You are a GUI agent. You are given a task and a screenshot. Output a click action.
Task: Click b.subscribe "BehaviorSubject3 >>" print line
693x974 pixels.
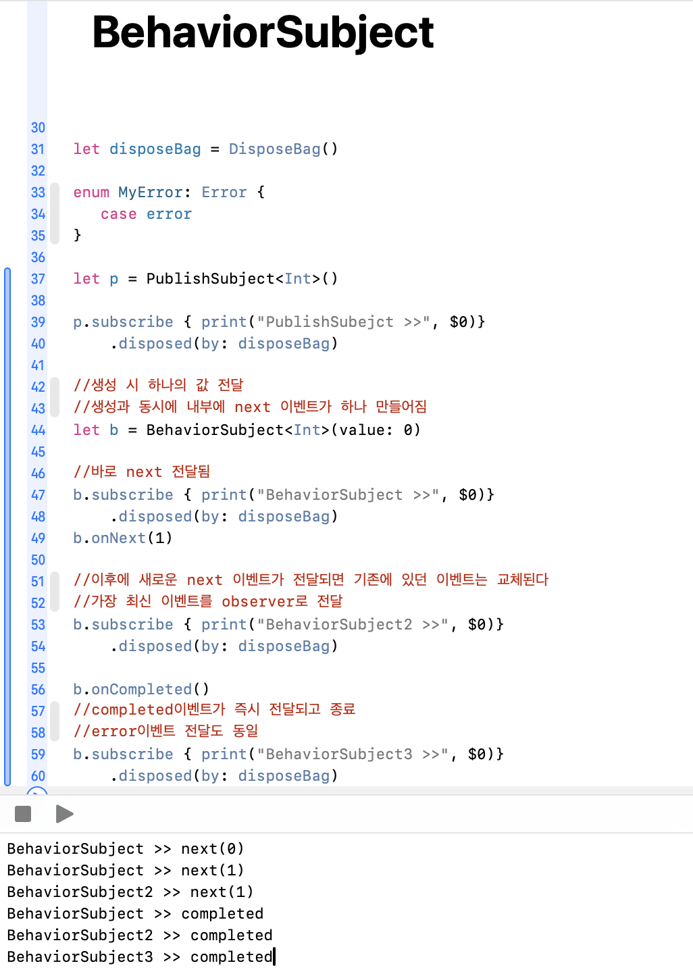coord(288,754)
